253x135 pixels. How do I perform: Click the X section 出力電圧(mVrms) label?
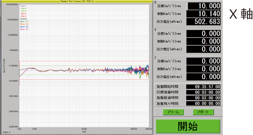(x=169, y=21)
